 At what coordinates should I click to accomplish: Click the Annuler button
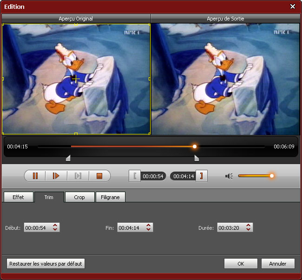pyautogui.click(x=278, y=264)
